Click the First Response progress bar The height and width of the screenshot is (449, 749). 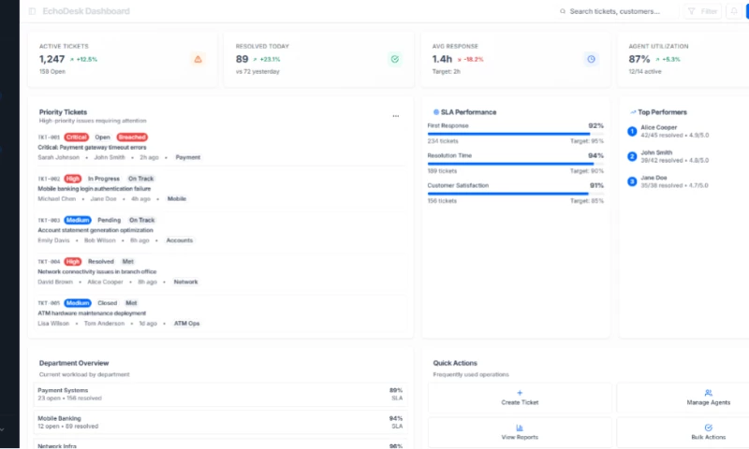click(515, 134)
